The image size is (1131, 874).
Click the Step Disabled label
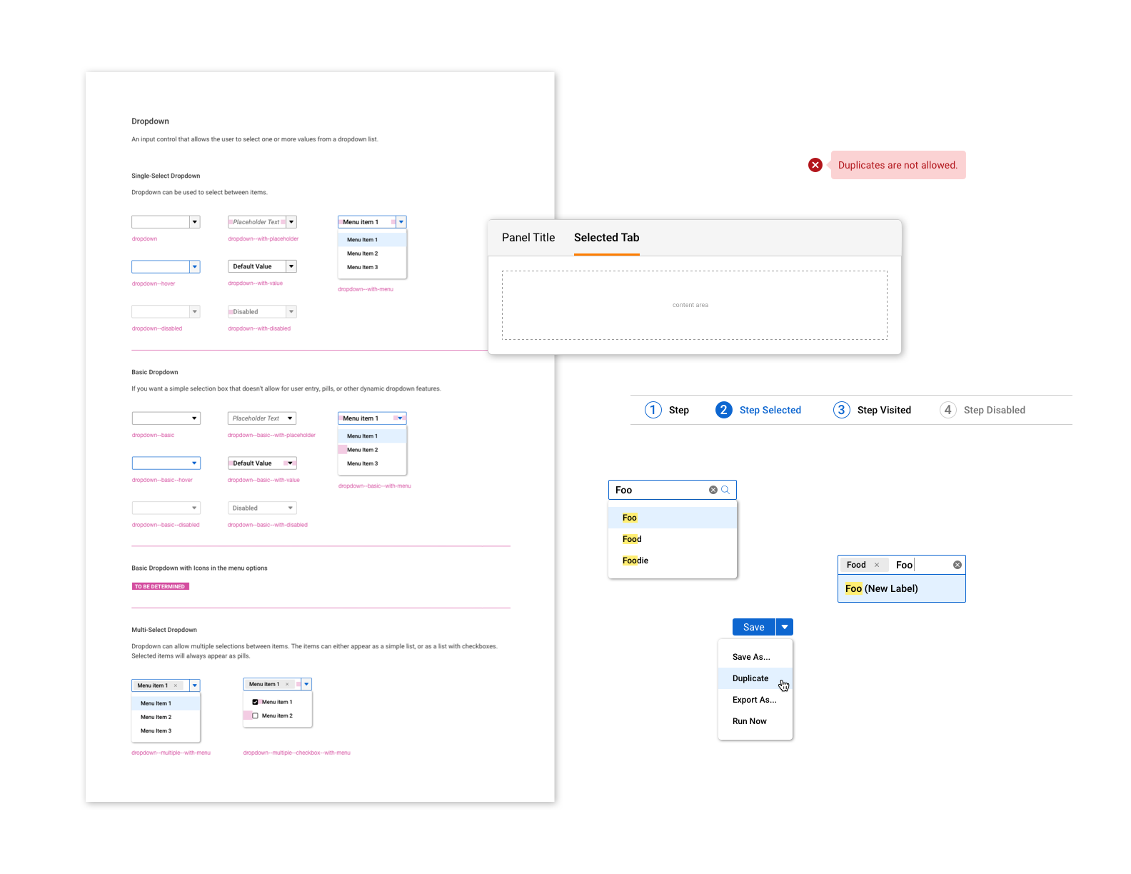pyautogui.click(x=995, y=410)
